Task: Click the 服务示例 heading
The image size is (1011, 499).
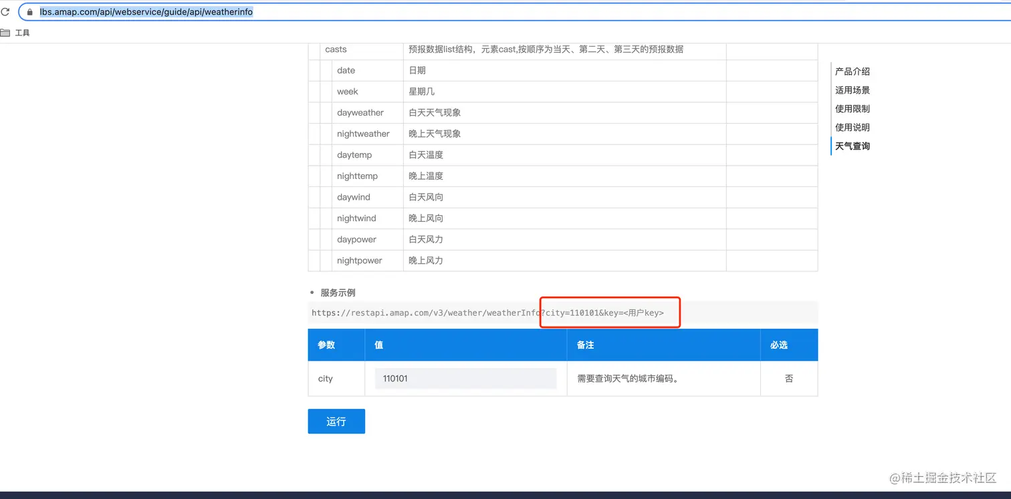Action: (338, 293)
